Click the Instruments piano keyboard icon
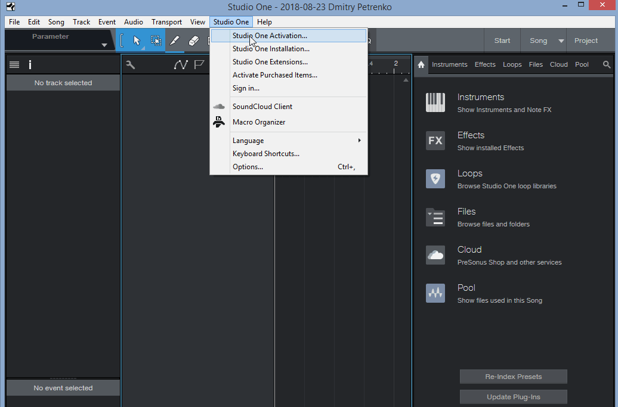The width and height of the screenshot is (618, 407). (435, 102)
